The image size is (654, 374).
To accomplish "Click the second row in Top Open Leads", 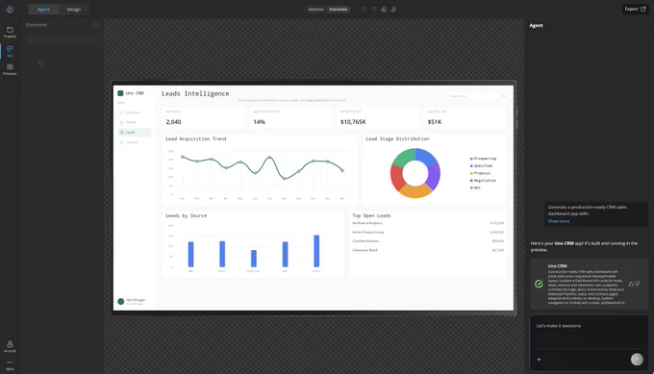I will [428, 233].
